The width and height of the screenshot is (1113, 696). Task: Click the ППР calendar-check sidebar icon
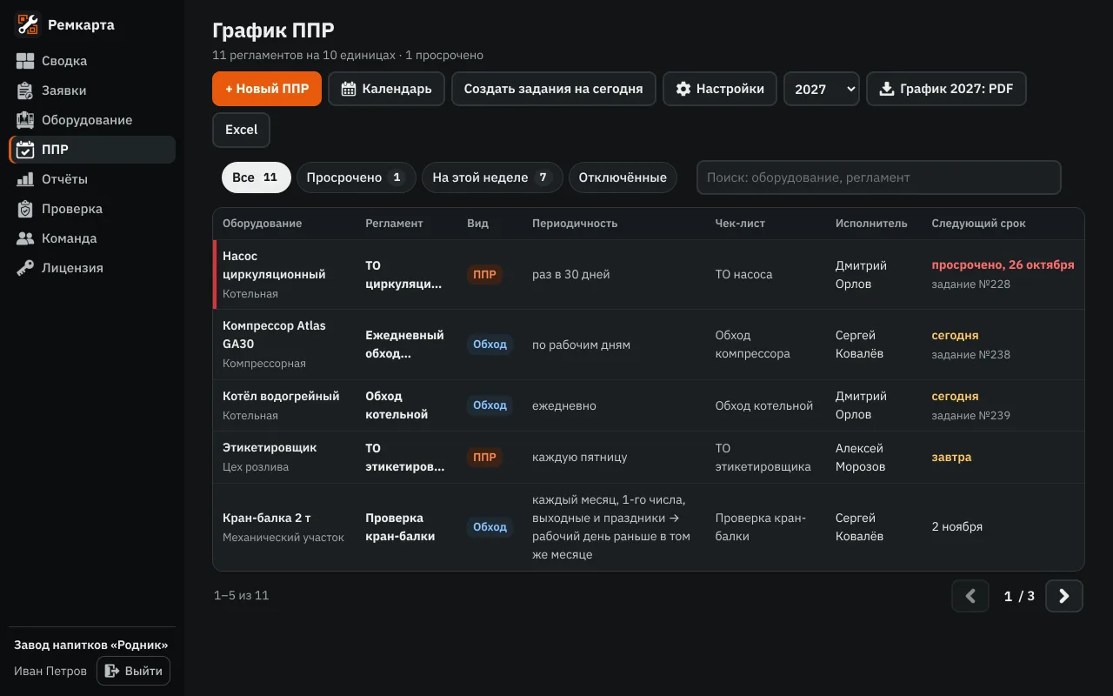tap(25, 150)
